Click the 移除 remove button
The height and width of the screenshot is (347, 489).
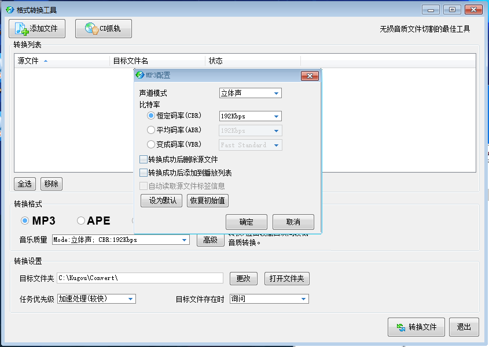coord(52,184)
